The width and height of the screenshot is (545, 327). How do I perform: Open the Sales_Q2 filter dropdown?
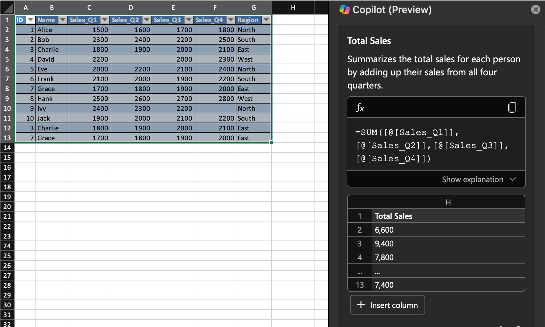[x=147, y=20]
